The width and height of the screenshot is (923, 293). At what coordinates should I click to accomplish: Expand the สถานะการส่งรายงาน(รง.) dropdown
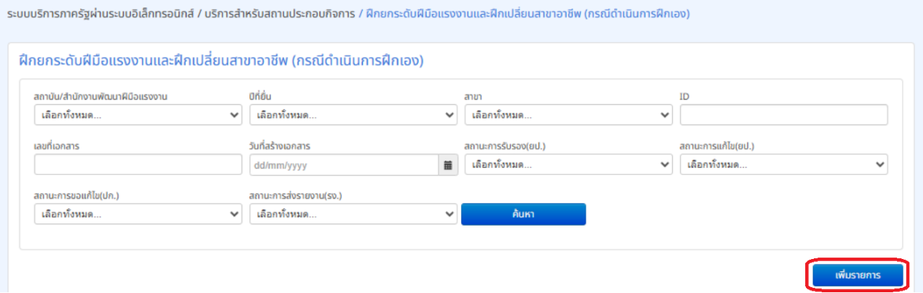353,214
